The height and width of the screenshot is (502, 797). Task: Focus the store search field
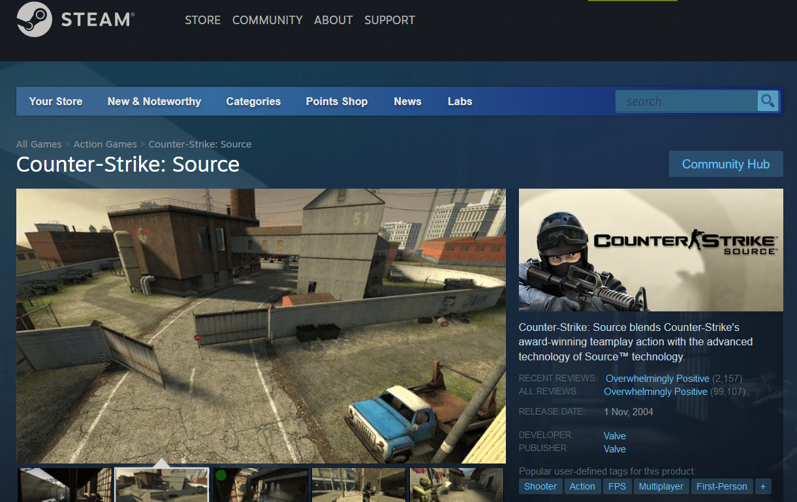pyautogui.click(x=687, y=101)
